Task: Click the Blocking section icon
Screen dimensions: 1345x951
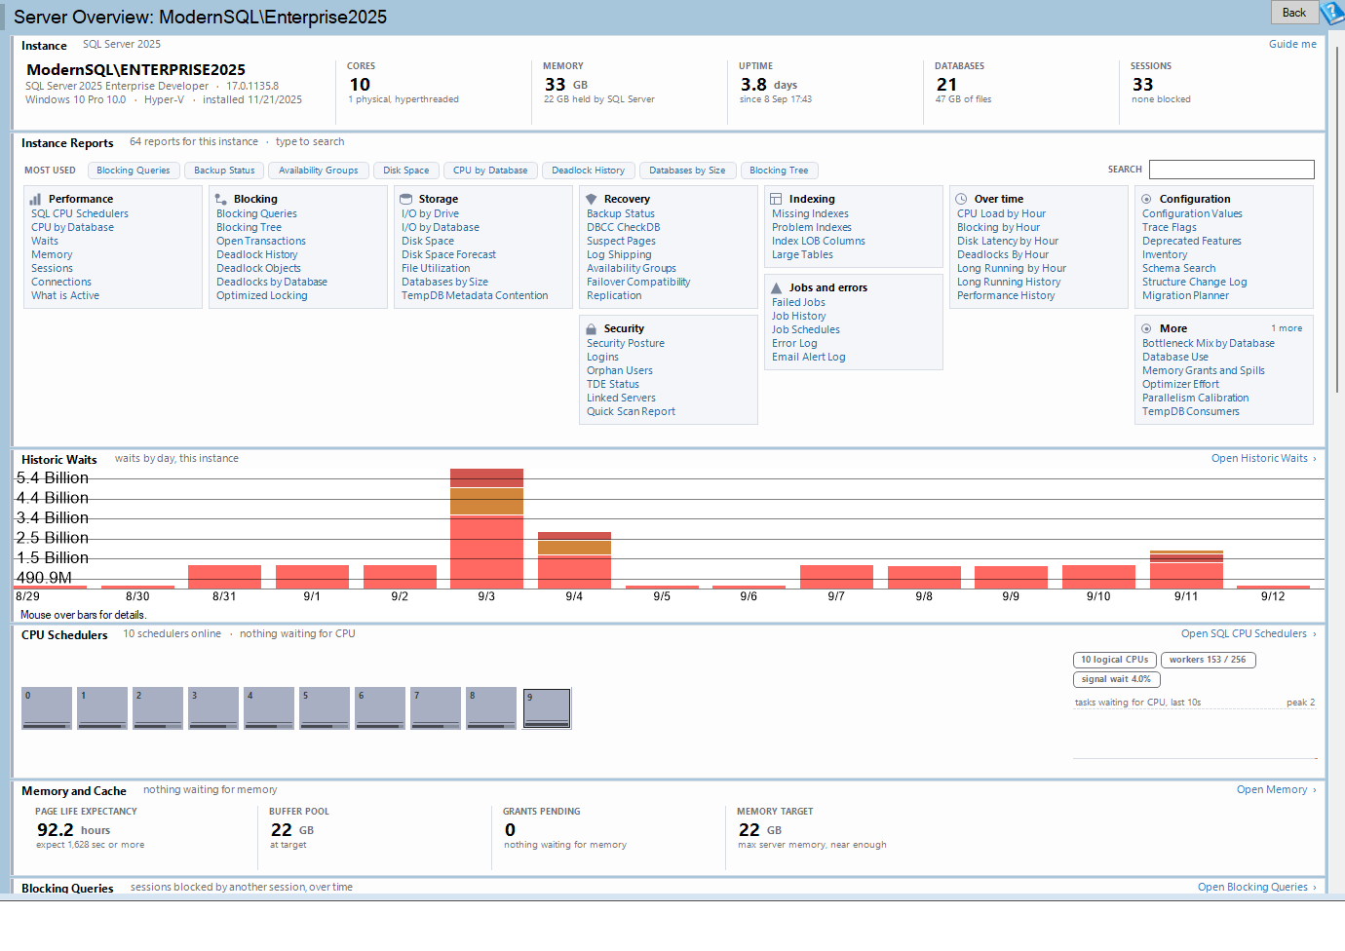Action: click(220, 199)
